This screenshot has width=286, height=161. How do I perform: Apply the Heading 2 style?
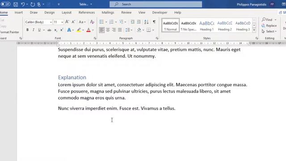click(225, 25)
